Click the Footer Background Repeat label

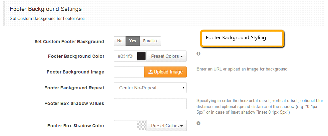coord(74,88)
